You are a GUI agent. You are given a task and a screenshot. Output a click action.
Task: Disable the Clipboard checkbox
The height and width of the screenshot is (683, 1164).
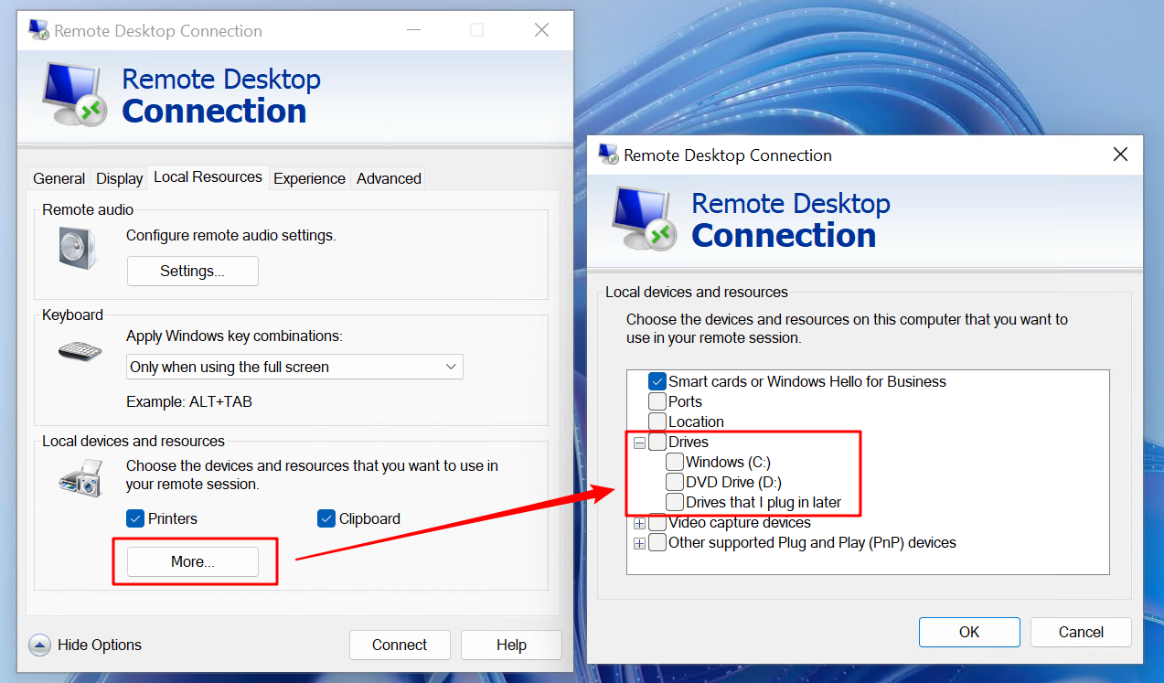(326, 518)
